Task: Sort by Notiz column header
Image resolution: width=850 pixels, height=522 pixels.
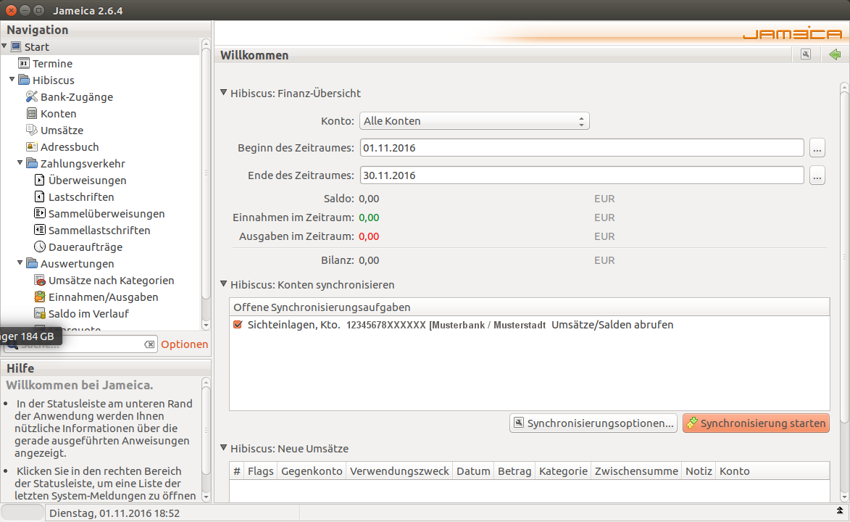Action: tap(699, 471)
